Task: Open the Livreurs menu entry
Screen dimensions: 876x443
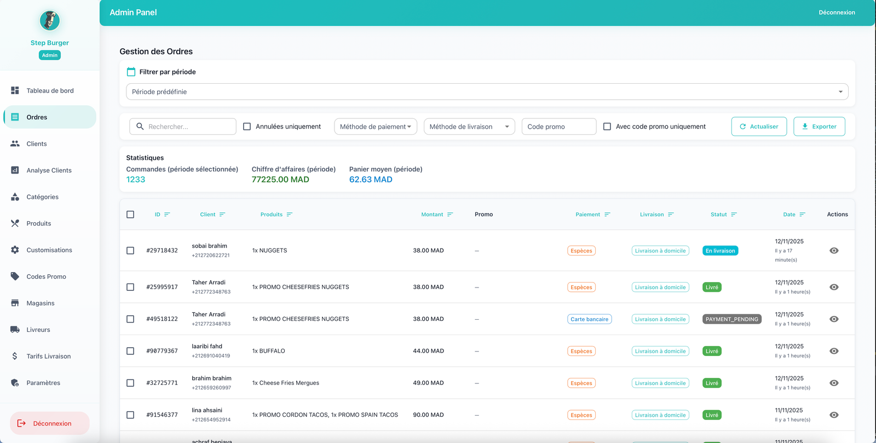Action: tap(50, 330)
